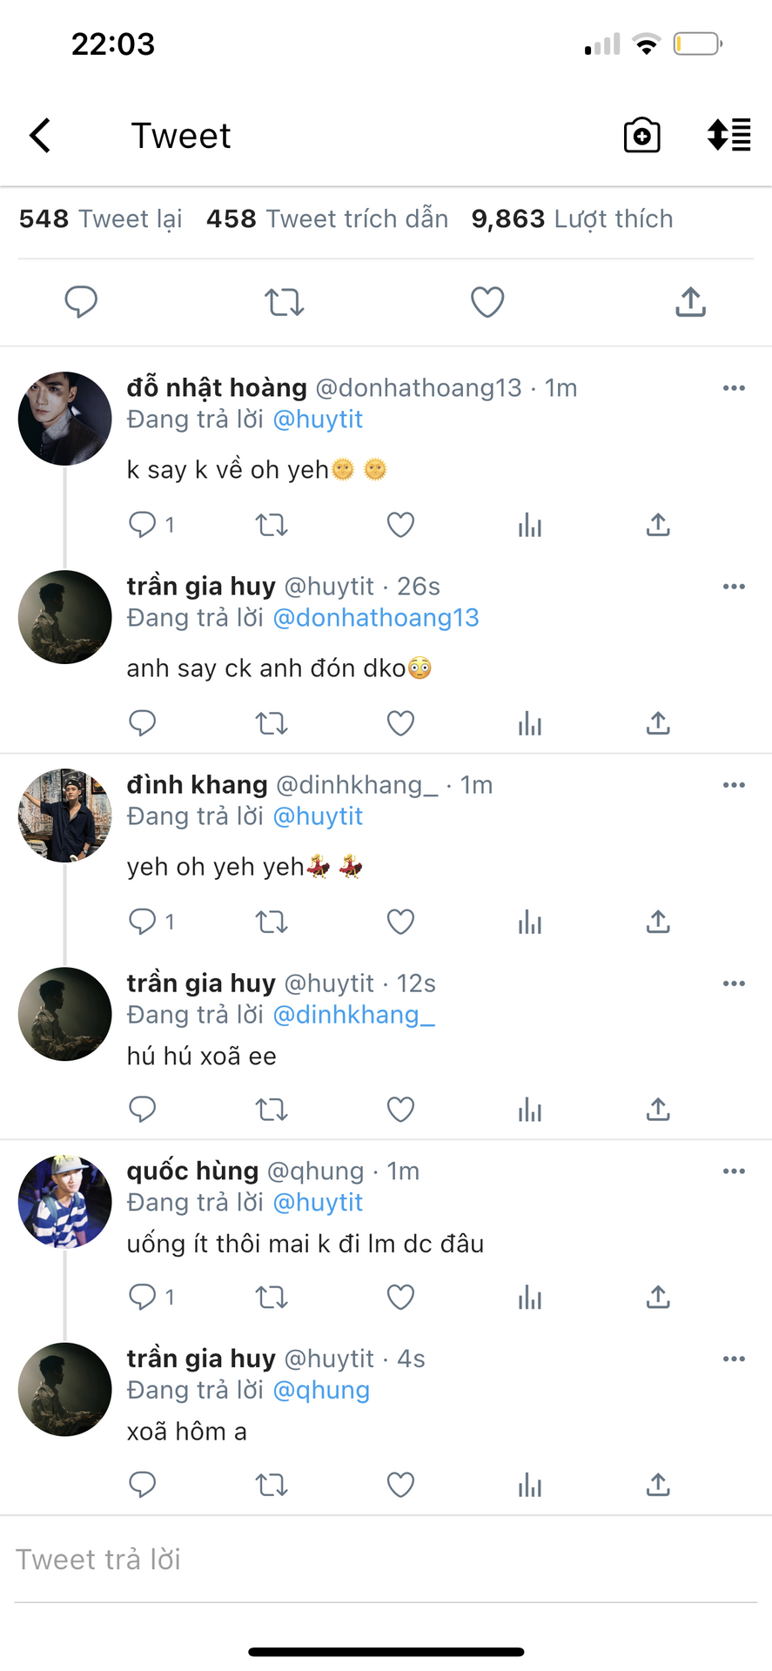Open more options for đỗ nhật hoàng's reply
Image resolution: width=772 pixels, height=1671 pixels.
pos(734,388)
